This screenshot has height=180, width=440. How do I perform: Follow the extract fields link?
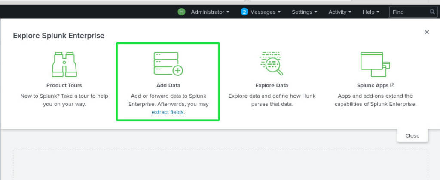(168, 112)
